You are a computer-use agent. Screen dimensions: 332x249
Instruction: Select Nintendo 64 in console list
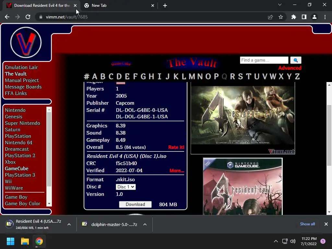18,143
